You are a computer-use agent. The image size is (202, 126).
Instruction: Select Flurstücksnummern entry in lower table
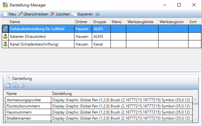28,106
